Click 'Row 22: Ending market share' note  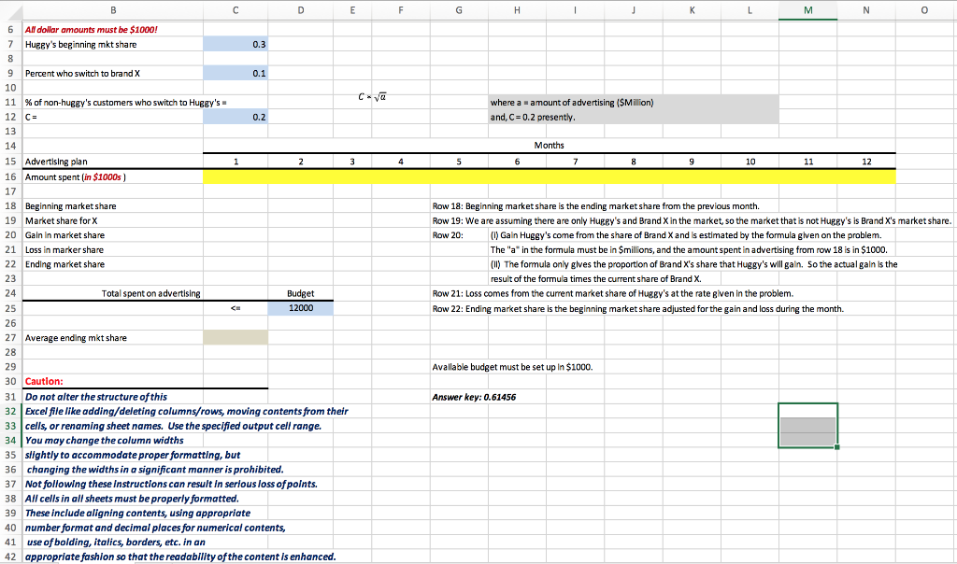click(x=637, y=309)
